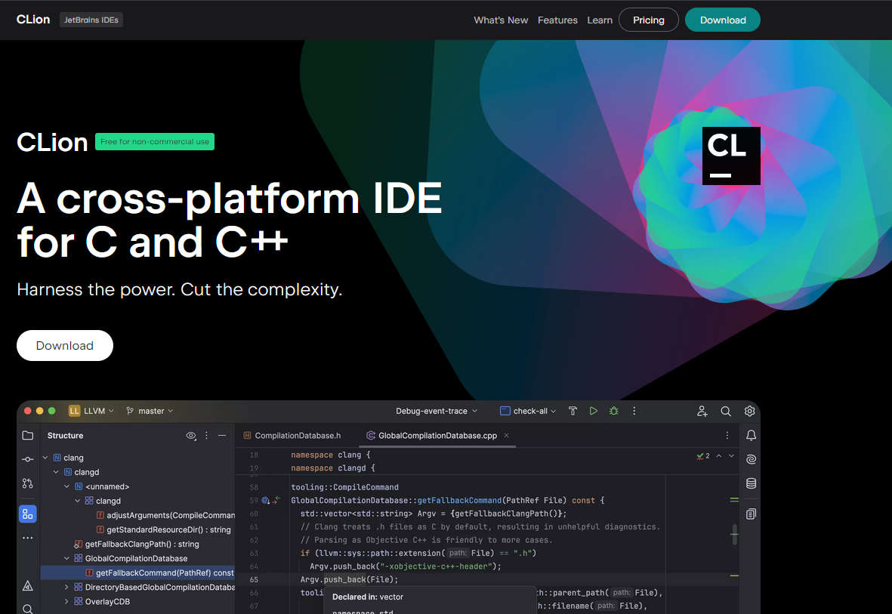Viewport: 892px width, 614px height.
Task: Open Structure panel options three-dot icon
Action: pos(206,435)
